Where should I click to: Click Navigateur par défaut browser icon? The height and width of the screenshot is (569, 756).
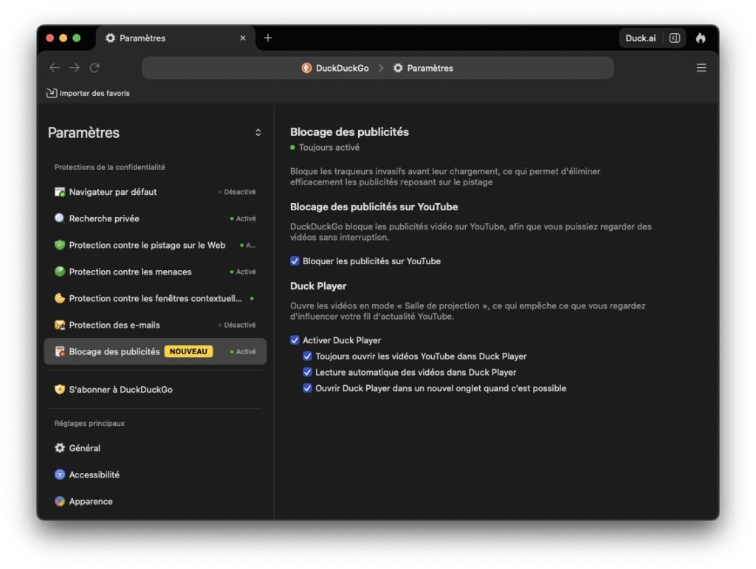tap(60, 192)
